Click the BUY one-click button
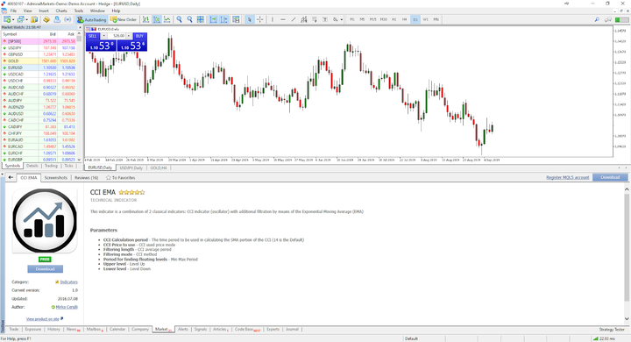 pos(139,36)
